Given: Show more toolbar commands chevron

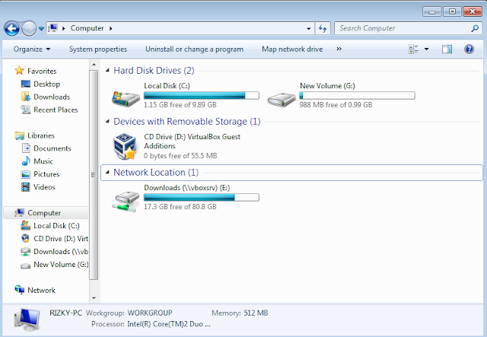Looking at the screenshot, I should pos(339,49).
